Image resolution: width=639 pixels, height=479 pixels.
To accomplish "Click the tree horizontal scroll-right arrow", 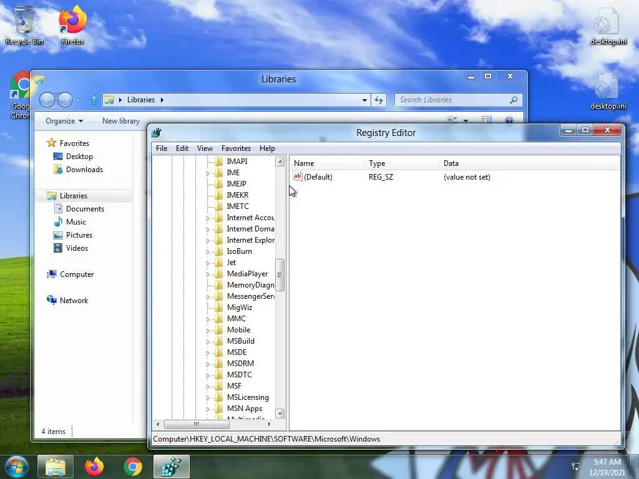I will 269,424.
